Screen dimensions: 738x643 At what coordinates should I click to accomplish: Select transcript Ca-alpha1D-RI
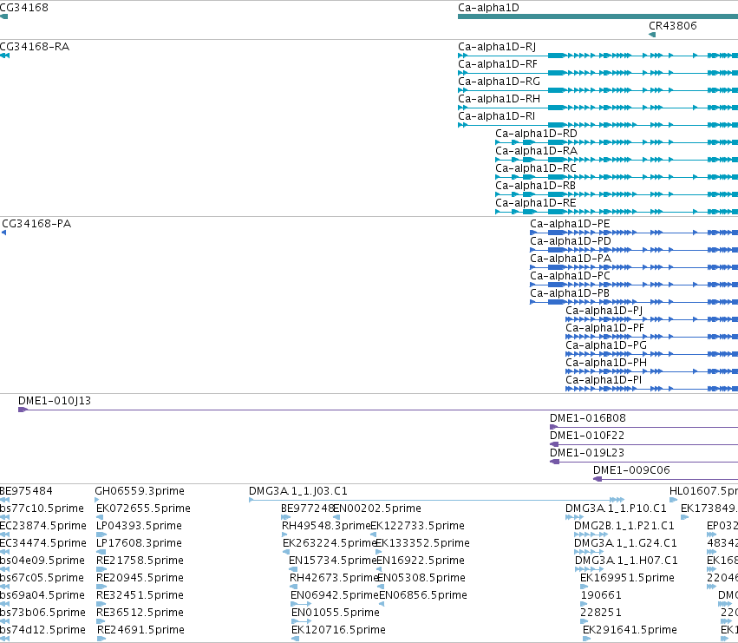[x=598, y=125]
